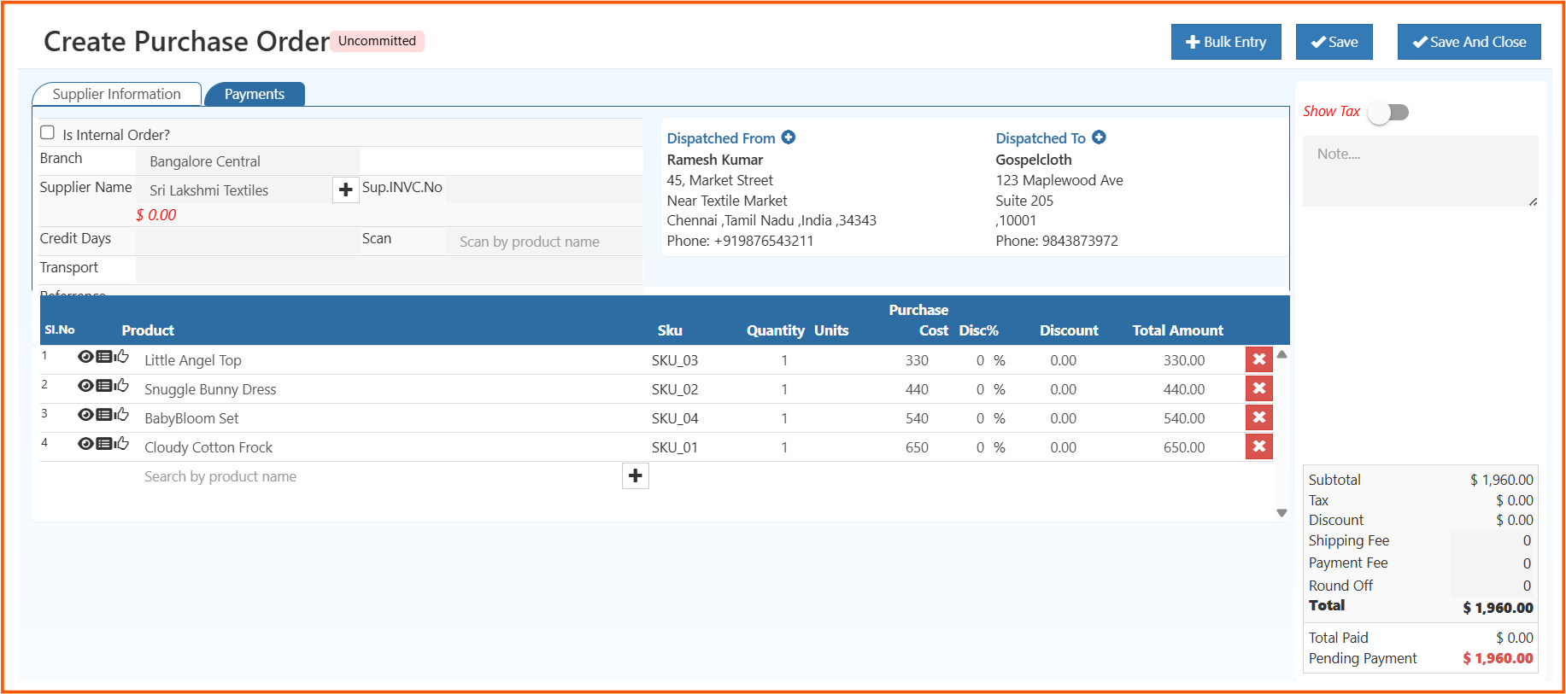Switch to the Payments tab

coord(254,94)
